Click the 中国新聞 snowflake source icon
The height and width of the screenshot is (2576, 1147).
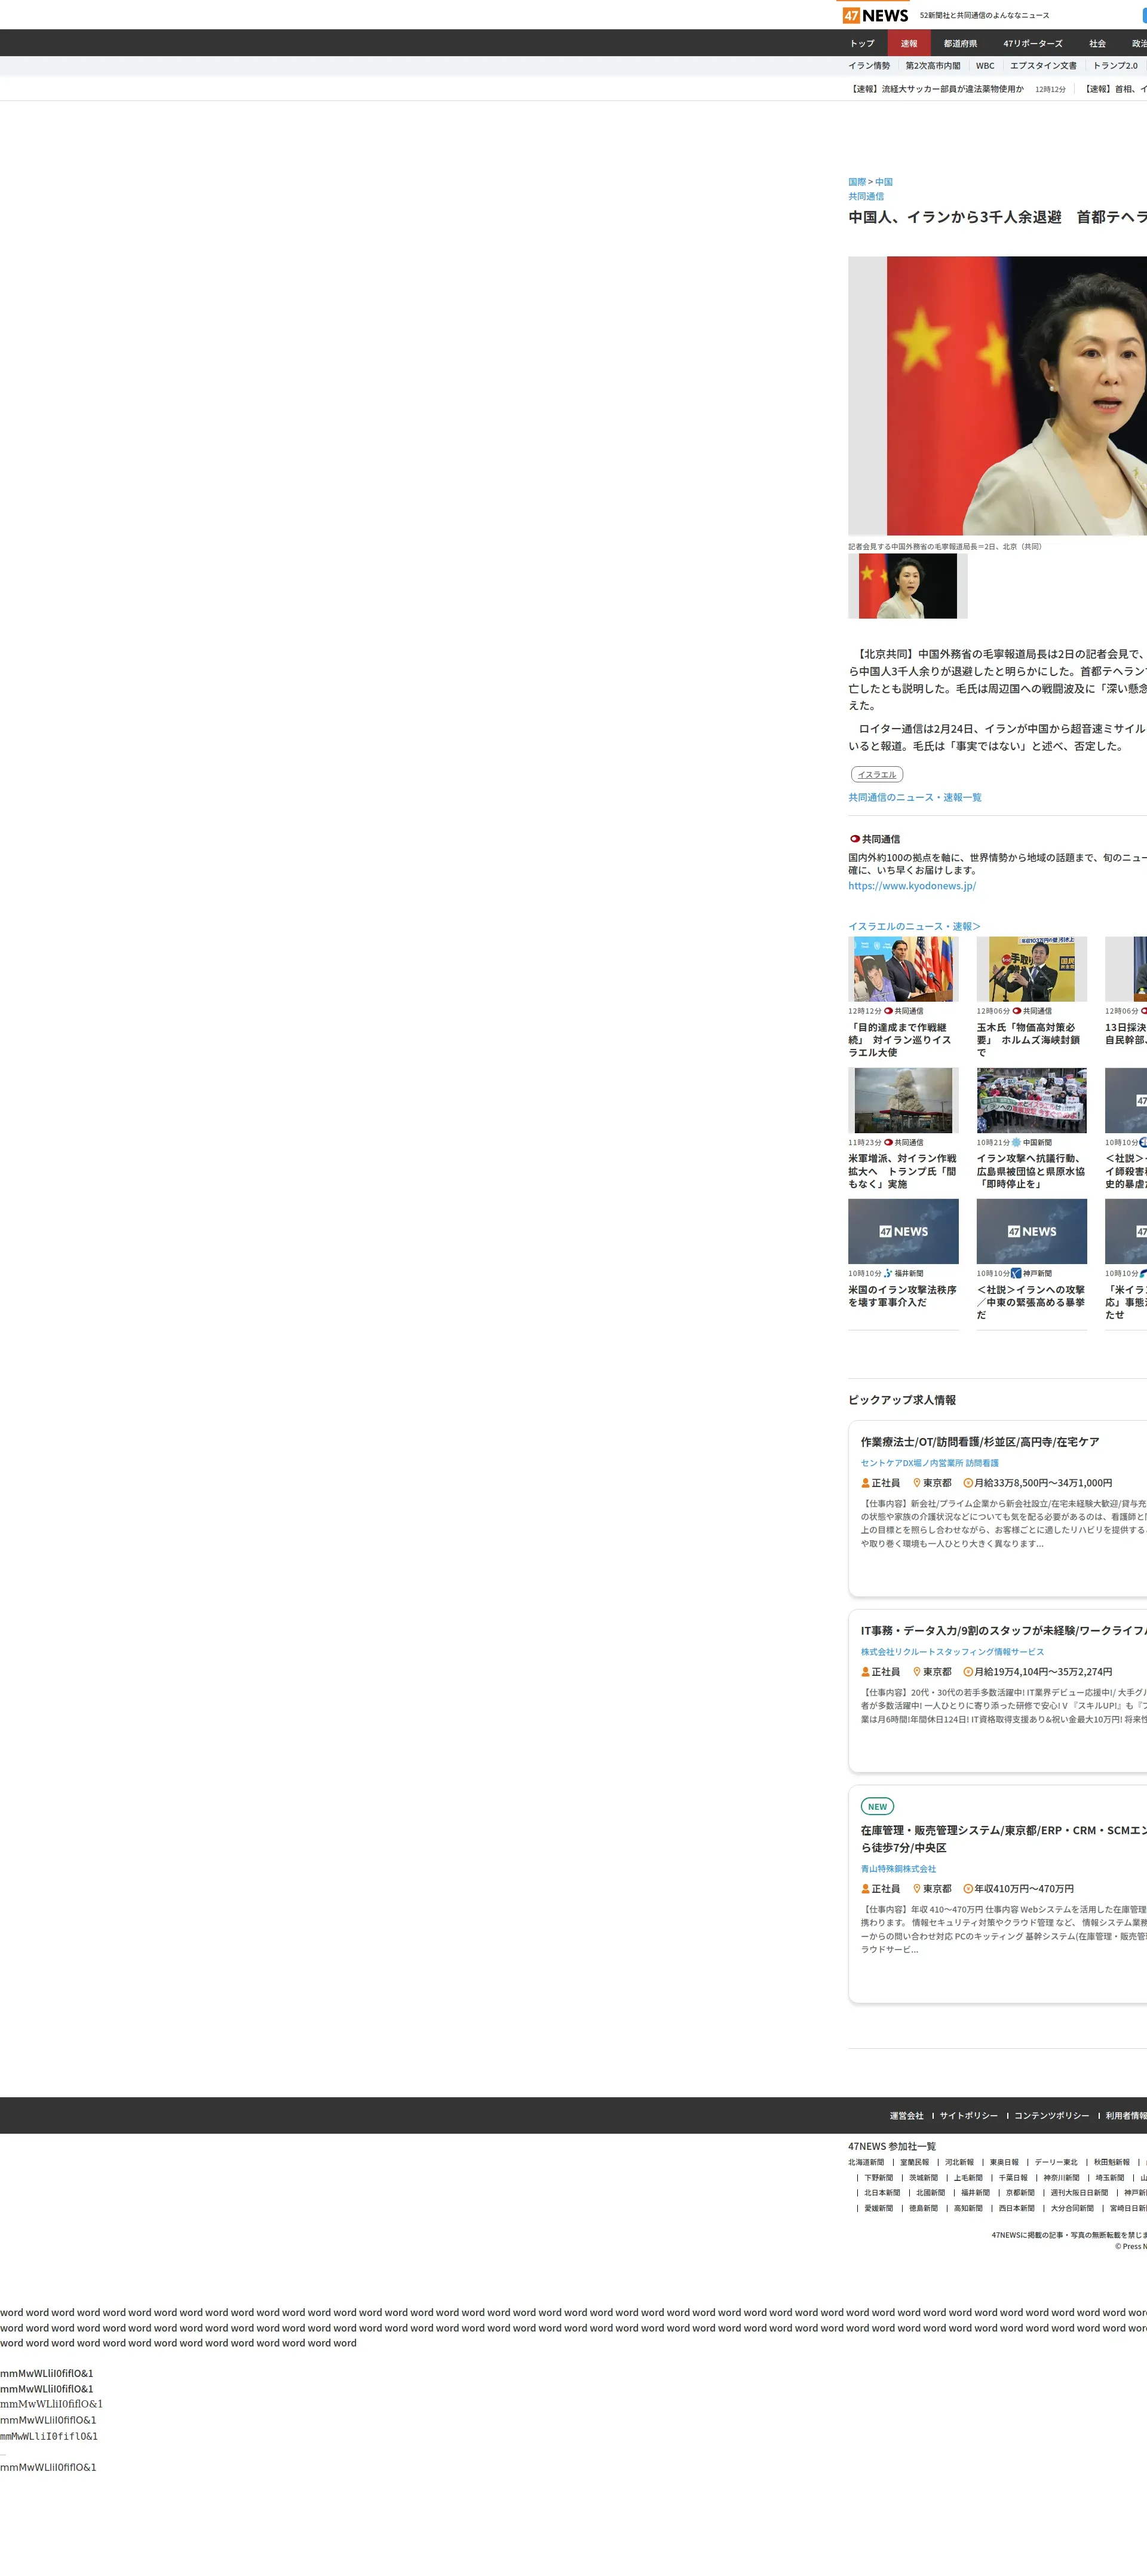click(x=1016, y=1142)
